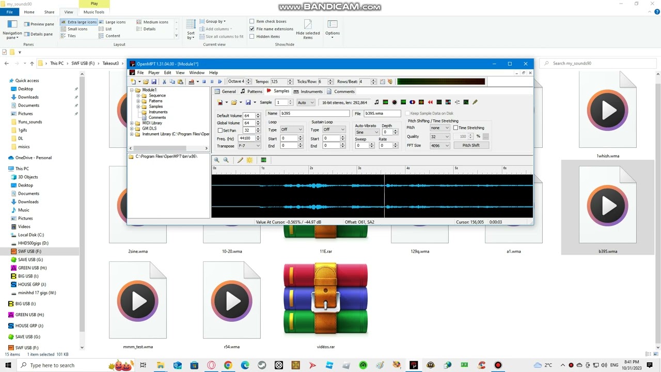Click the sample tuning pencil icon at toolbar end
Viewport: 661px width, 372px height.
point(475,102)
